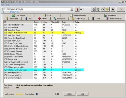The image size is (126, 98).
Task: Select the Reallocated Sector Count warning row
Action: point(44,33)
